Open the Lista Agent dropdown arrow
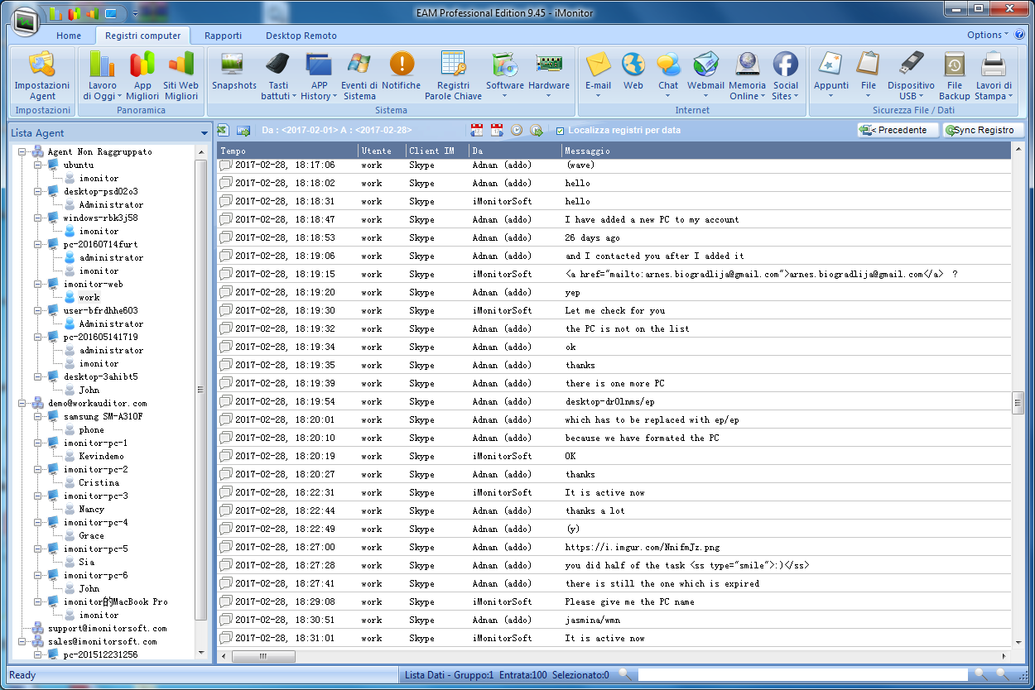1035x690 pixels. 205,133
